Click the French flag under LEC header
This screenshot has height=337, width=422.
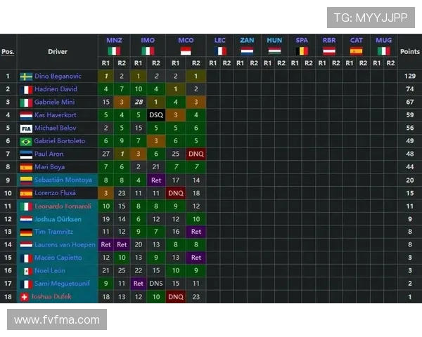pyautogui.click(x=220, y=51)
